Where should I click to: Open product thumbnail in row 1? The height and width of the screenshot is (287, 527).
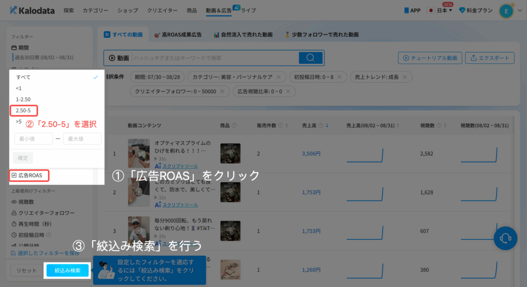click(x=230, y=153)
